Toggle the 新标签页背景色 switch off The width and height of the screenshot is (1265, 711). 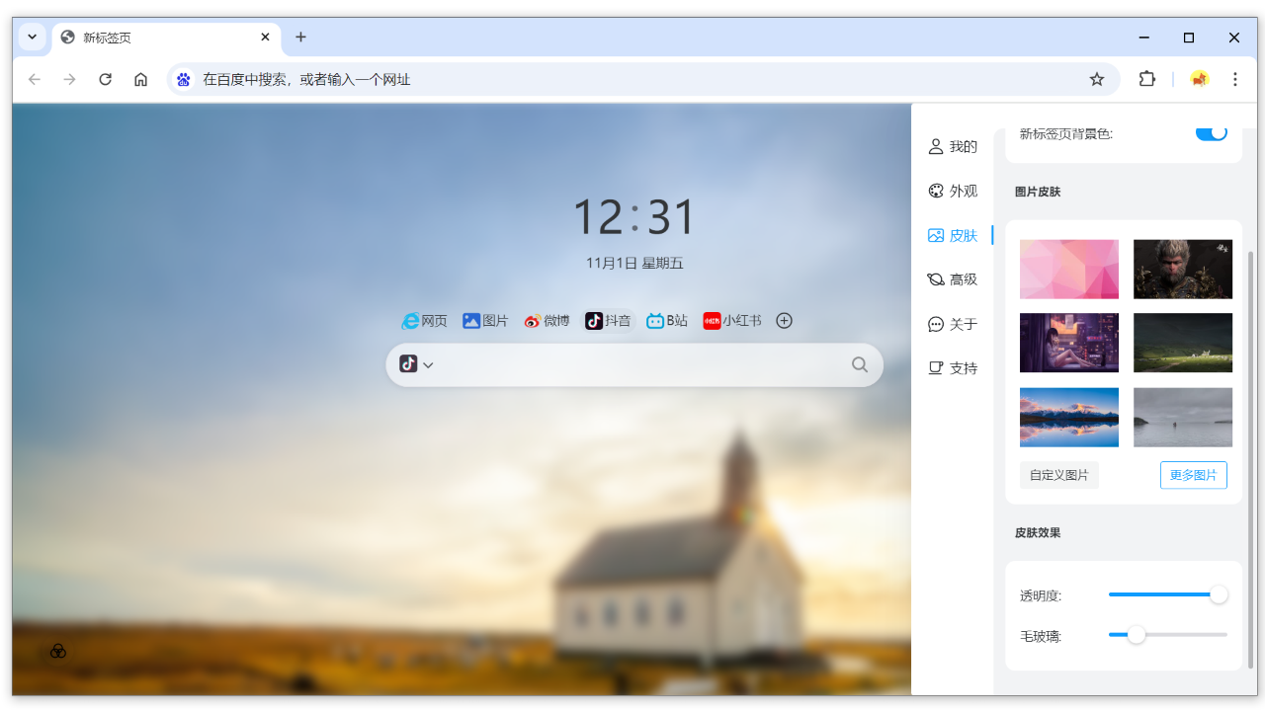point(1211,131)
